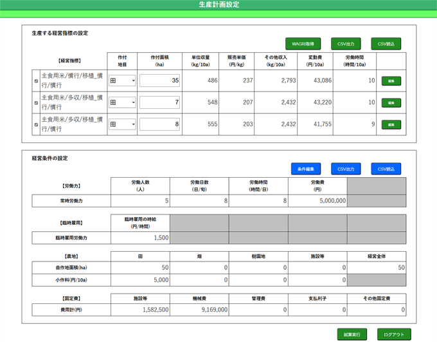Uncheck the checkbox of the 7 ha 多収 row

[x=36, y=103]
